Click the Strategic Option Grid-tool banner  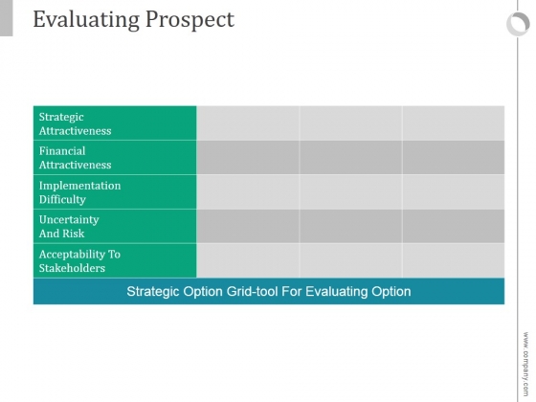(269, 291)
